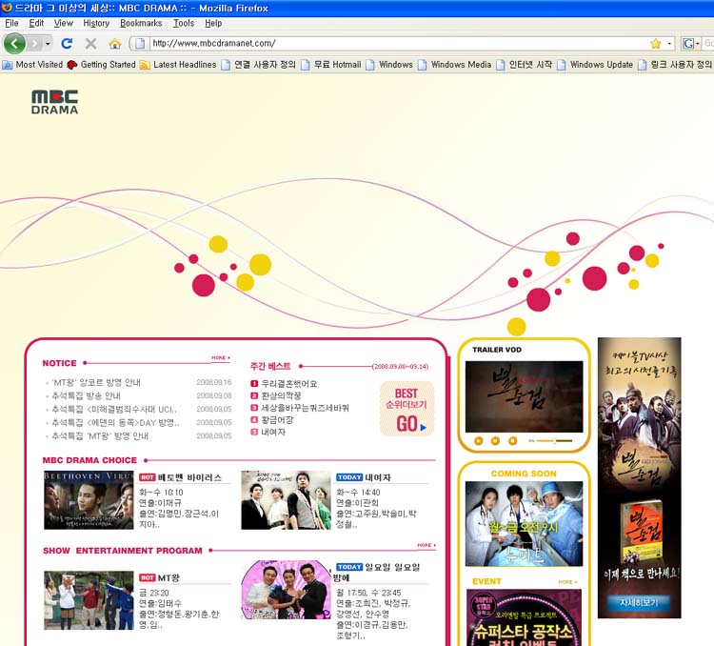The height and width of the screenshot is (646, 714).
Task: Bookmark this page with the star icon
Action: point(656,44)
